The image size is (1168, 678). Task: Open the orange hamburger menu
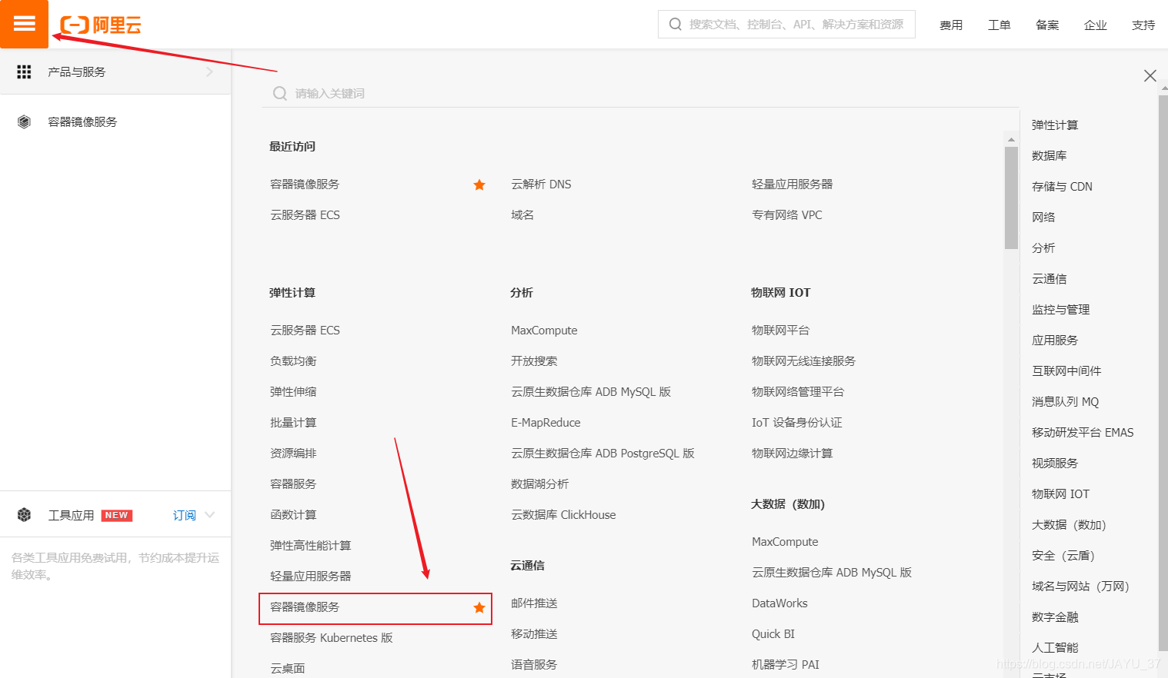coord(24,24)
